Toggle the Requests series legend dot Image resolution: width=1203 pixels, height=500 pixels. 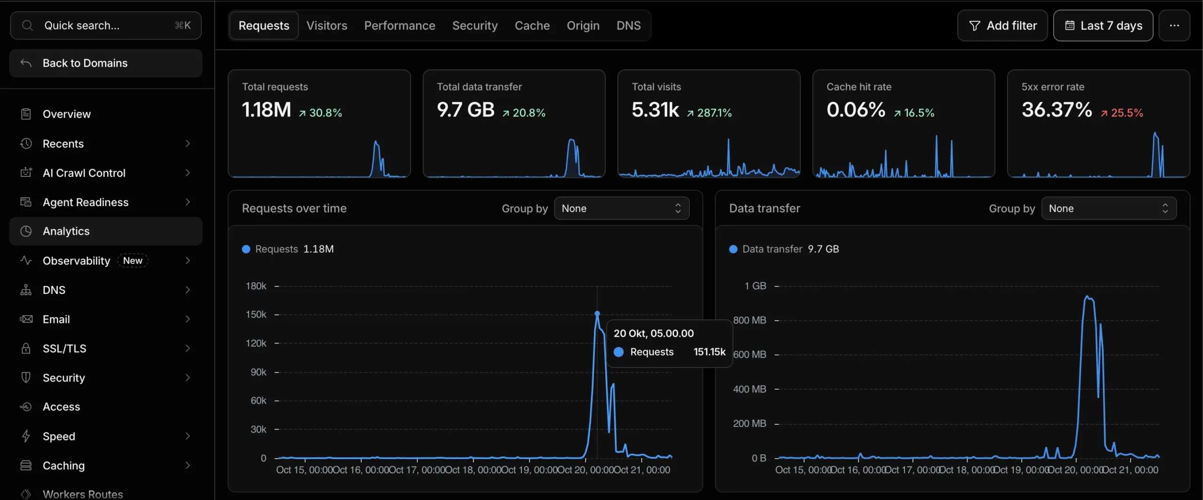246,249
